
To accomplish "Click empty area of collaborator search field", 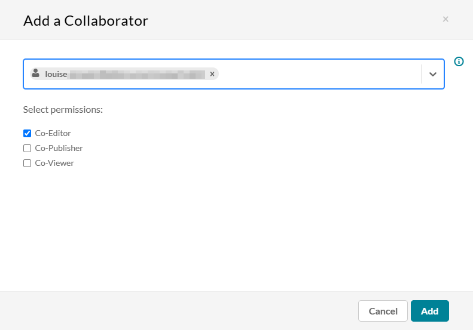I will pos(320,74).
